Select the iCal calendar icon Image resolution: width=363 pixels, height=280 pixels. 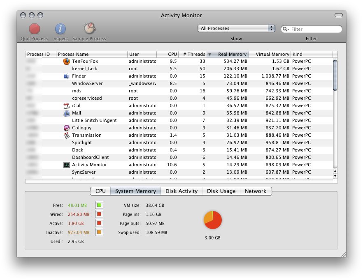(x=66, y=106)
